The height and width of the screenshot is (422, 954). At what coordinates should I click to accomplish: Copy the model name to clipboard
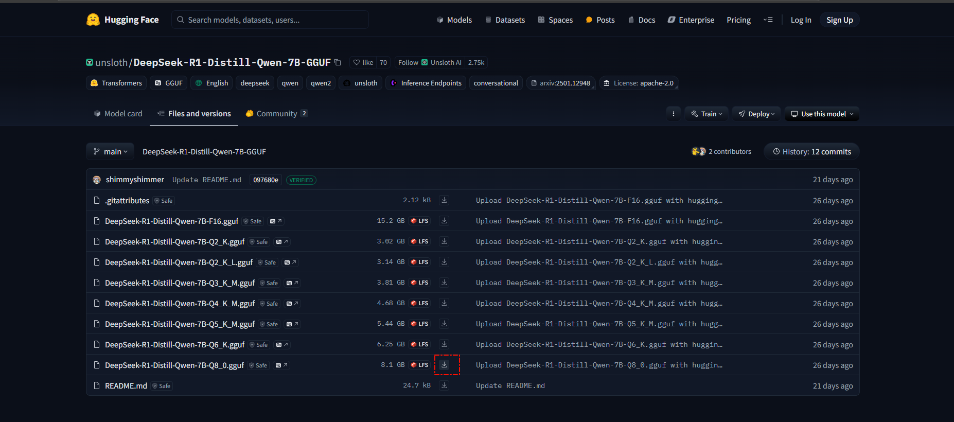(338, 62)
